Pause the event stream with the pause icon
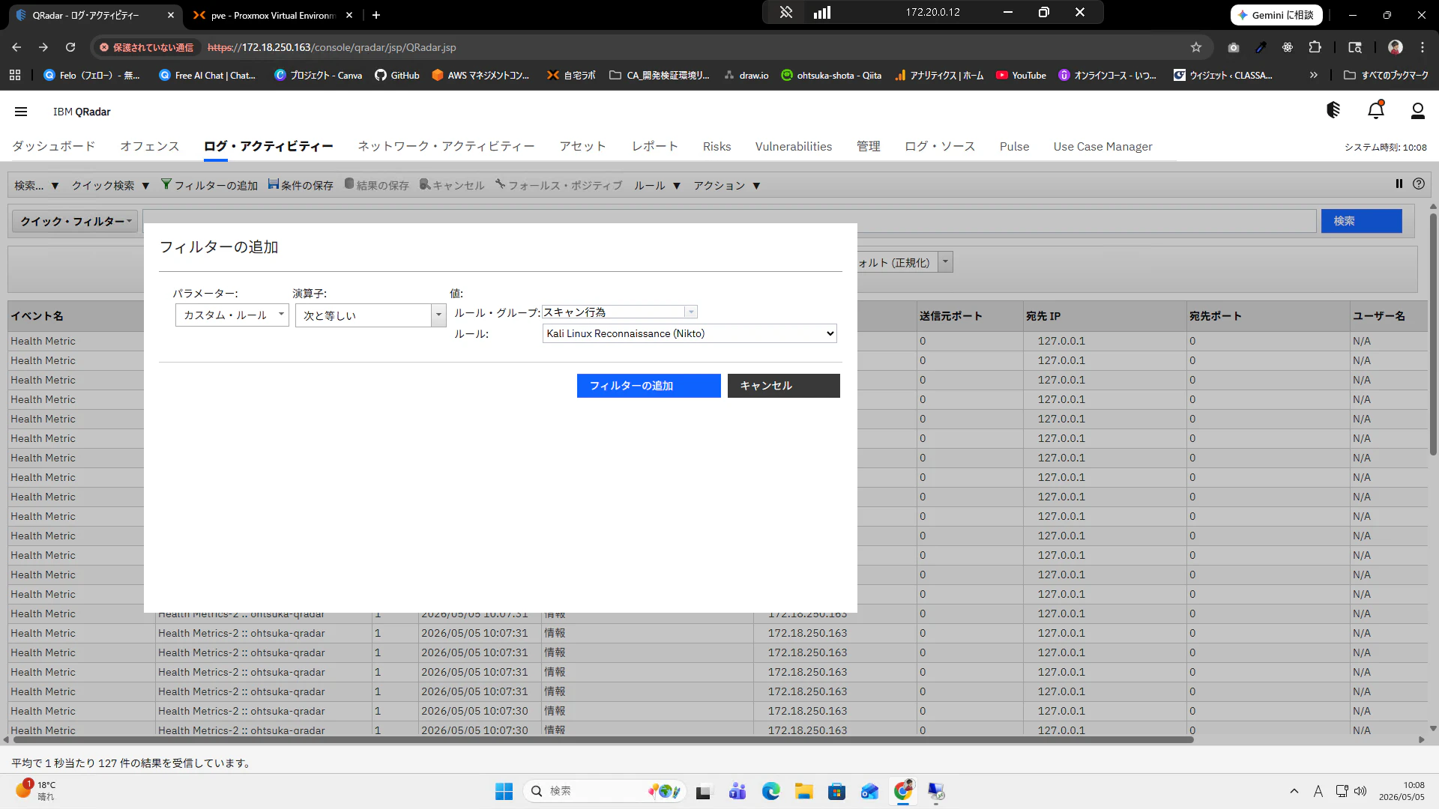The height and width of the screenshot is (809, 1439). click(1399, 184)
